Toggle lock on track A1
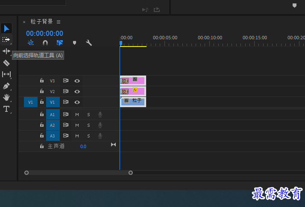Viewport: 305px width, 207px height. click(41, 114)
